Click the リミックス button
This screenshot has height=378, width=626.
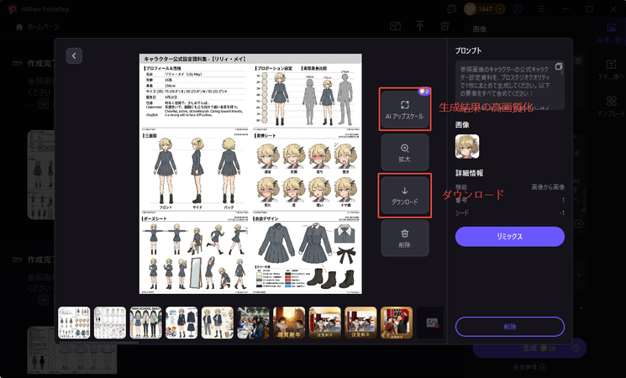point(510,236)
